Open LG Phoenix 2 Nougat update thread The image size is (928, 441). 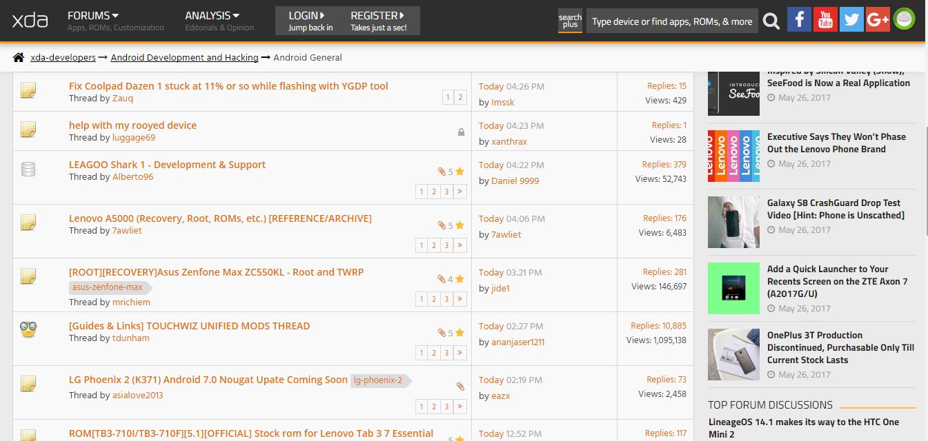tap(208, 380)
